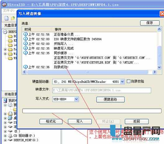Click the message list scroll up arrow
This screenshot has height=144, width=164.
pos(159,29)
